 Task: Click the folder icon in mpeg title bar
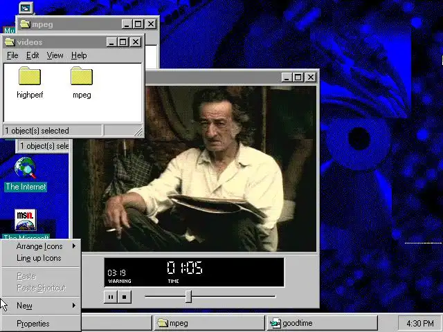[25, 24]
